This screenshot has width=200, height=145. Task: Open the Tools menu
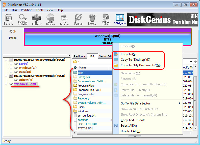click(40, 10)
